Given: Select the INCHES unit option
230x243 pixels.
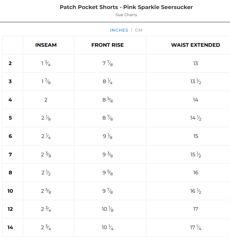Looking at the screenshot, I should point(119,30).
